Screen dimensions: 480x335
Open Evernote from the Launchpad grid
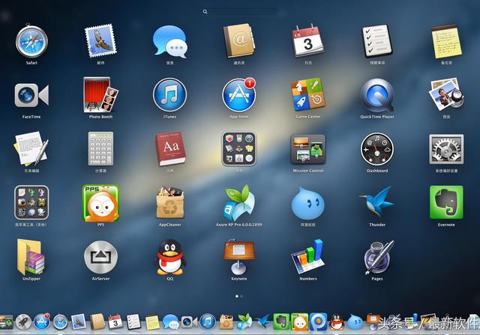[x=446, y=202]
